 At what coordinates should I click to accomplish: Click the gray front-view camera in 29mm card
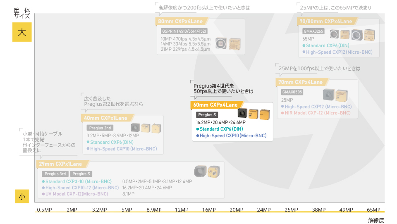(x=201, y=171)
